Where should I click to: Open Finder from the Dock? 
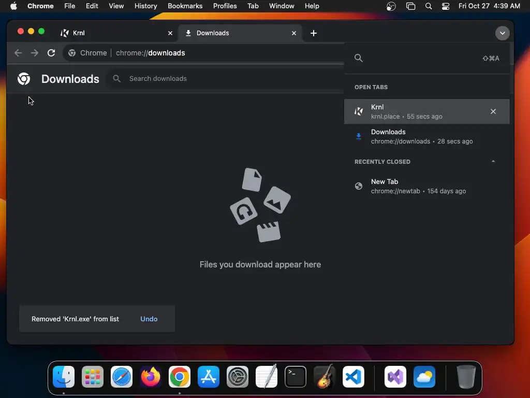tap(64, 377)
